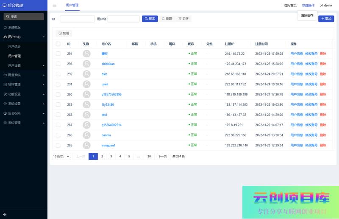Open the demo user account icon
The image size is (339, 219).
point(322,6)
